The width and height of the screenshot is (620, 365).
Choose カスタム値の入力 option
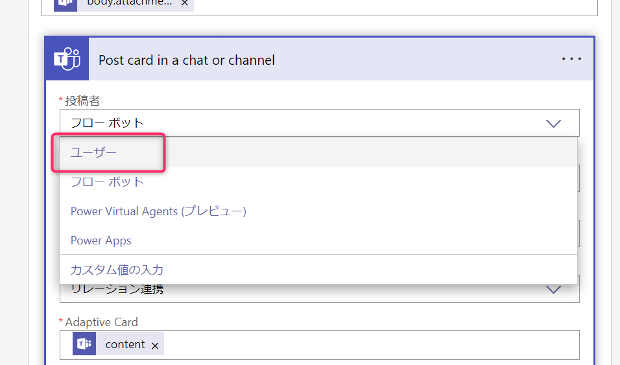(x=318, y=270)
